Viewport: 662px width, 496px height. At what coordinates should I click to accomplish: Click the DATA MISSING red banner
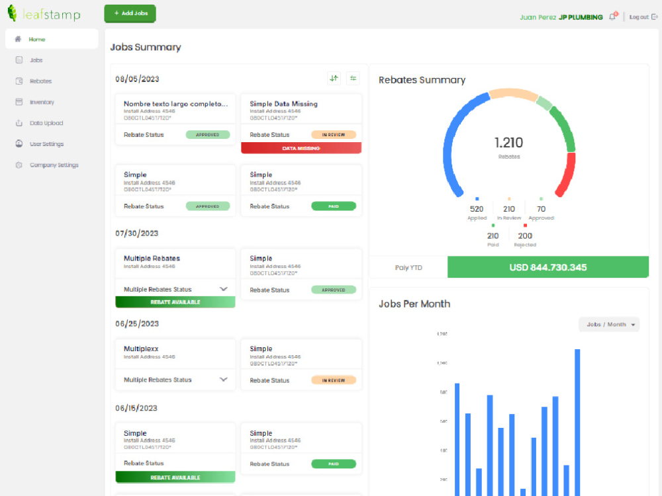point(301,148)
